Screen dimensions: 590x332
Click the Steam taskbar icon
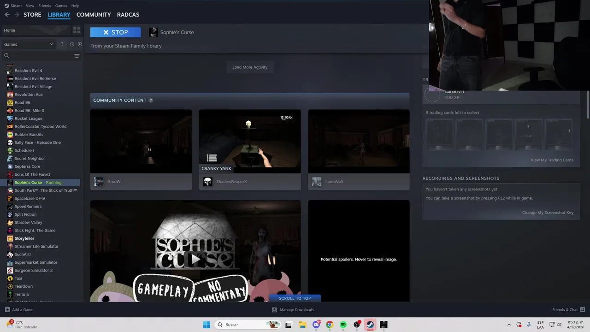coord(370,325)
